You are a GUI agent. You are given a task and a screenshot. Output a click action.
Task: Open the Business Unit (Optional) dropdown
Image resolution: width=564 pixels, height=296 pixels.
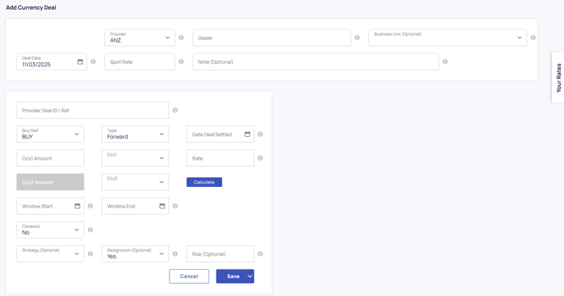(448, 38)
